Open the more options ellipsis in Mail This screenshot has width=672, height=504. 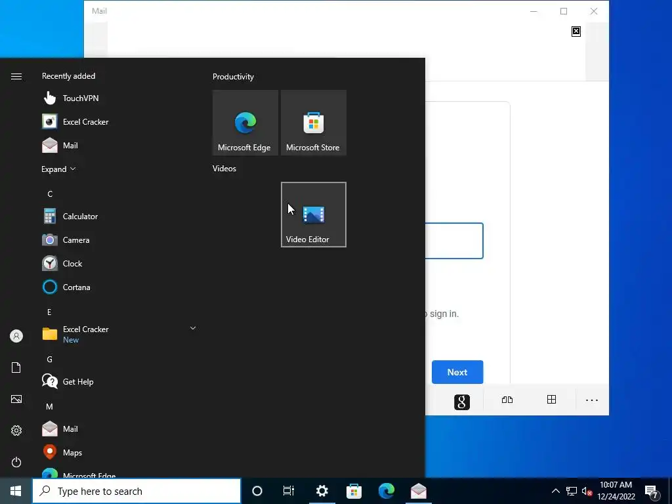592,400
